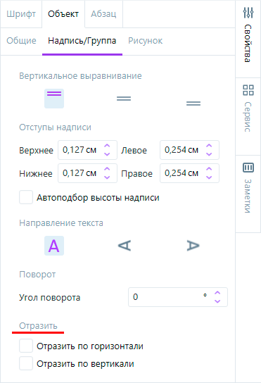Click the Направление текста heading

[x=61, y=222]
